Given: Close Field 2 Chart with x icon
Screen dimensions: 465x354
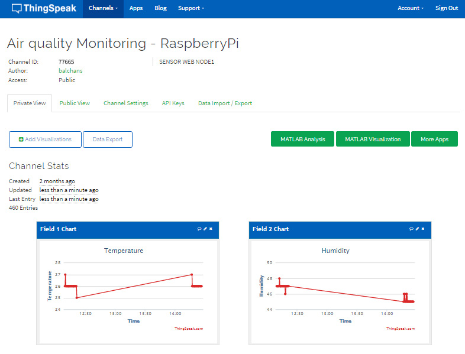Looking at the screenshot, I should (423, 229).
